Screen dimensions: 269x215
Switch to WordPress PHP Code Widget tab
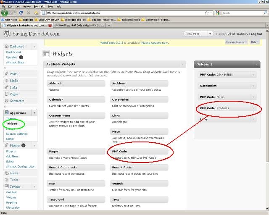(x=79, y=25)
